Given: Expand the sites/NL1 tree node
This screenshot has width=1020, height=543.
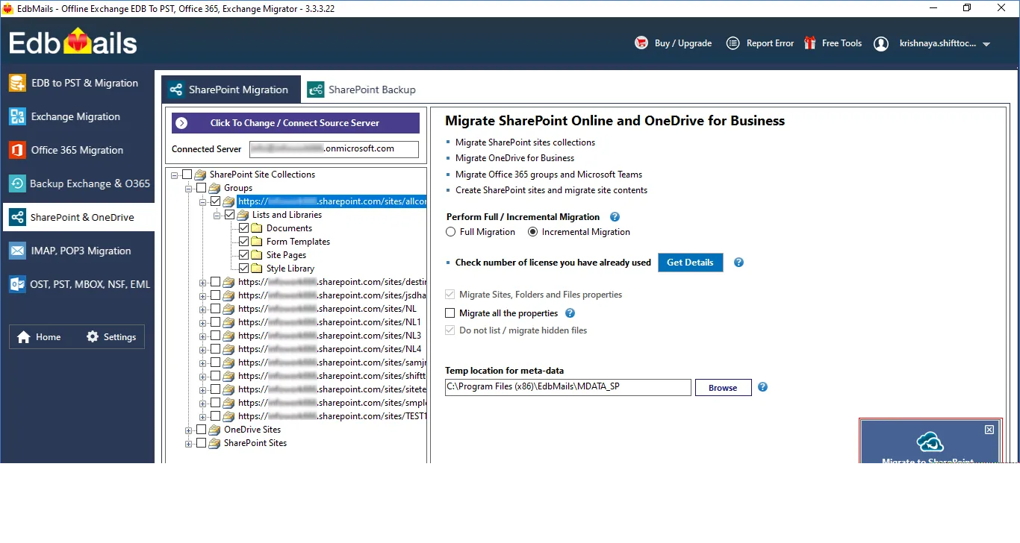Looking at the screenshot, I should [x=203, y=323].
